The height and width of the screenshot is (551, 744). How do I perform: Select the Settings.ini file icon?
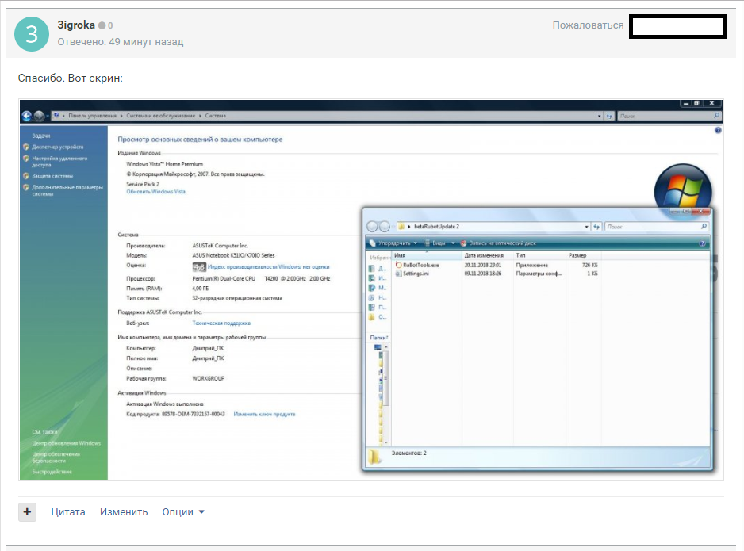398,274
